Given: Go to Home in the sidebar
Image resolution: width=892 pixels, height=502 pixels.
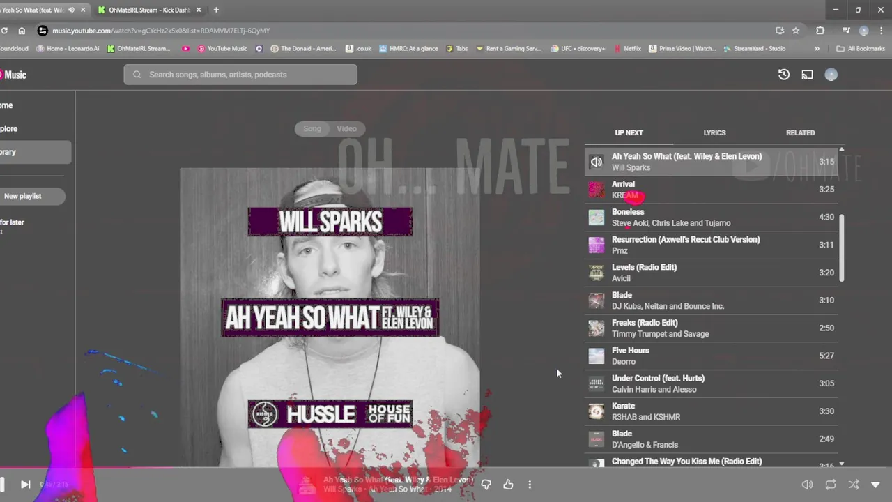Looking at the screenshot, I should pos(7,105).
